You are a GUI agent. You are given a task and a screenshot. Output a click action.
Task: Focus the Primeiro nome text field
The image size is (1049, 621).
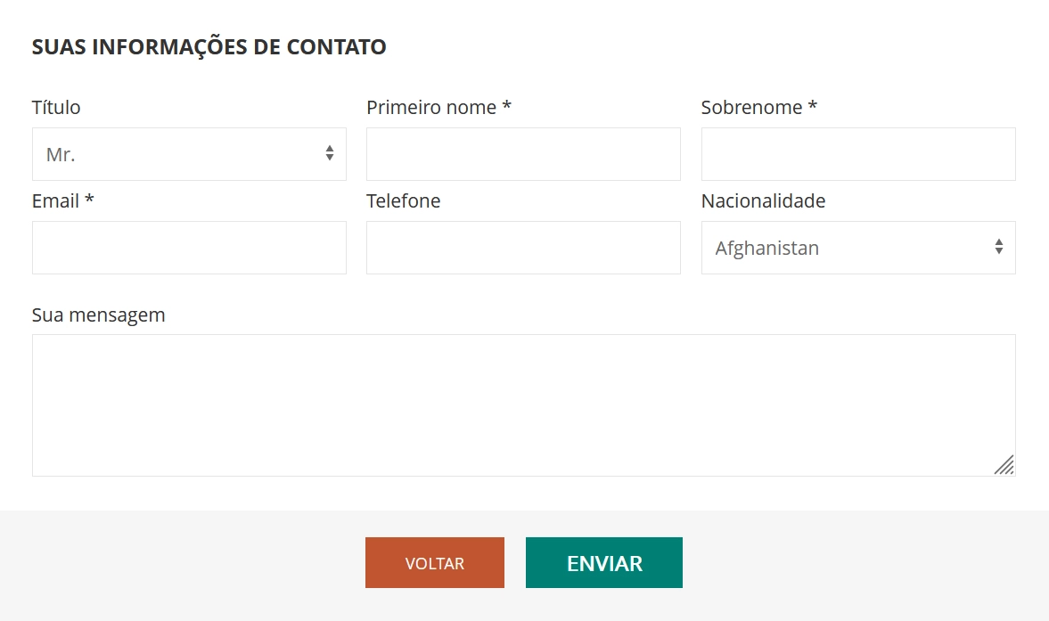click(x=523, y=154)
